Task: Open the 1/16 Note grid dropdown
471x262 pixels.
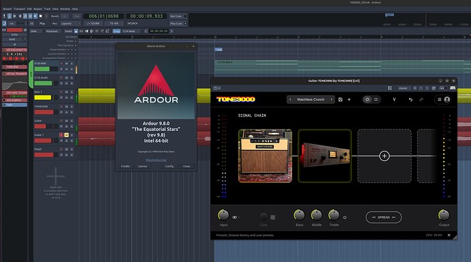Action: pyautogui.click(x=131, y=31)
